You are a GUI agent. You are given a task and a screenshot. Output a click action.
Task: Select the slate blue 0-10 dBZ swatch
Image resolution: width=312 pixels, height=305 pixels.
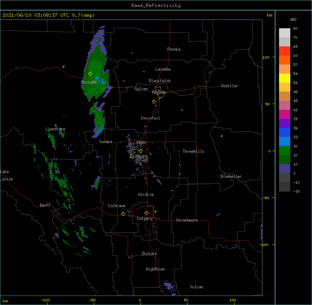tap(284, 169)
